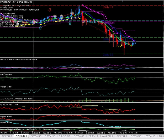Viewport: 164px width, 139px height.
Task: Select the Weekly Pivot label
Action: pyautogui.click(x=94, y=22)
